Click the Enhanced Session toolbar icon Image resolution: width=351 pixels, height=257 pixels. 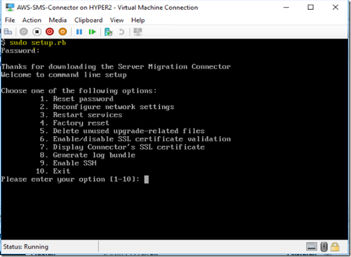[x=138, y=32]
